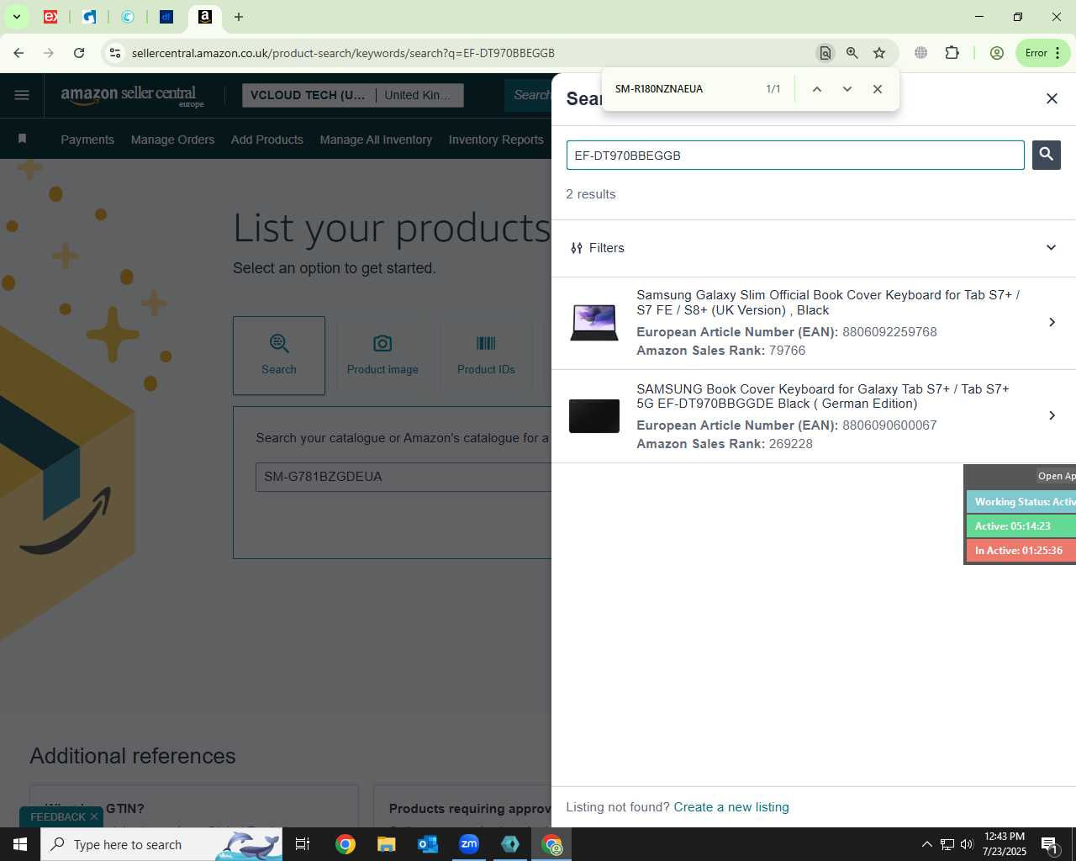Open the volume control in system tray

(967, 844)
